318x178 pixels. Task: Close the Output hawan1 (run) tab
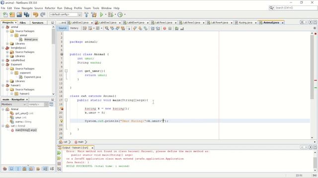point(92,148)
